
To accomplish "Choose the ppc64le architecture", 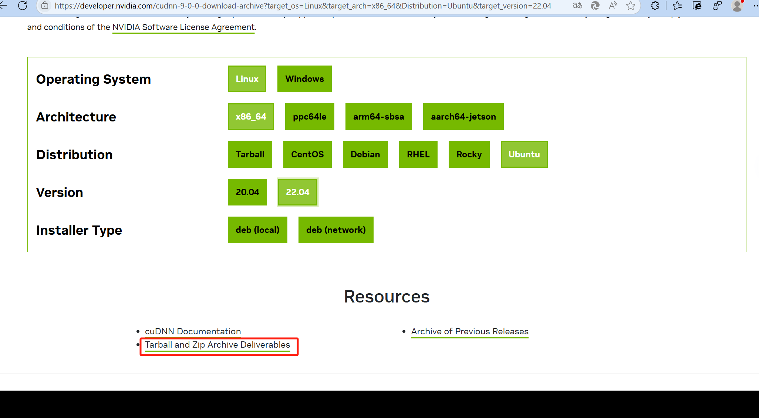I will [309, 117].
